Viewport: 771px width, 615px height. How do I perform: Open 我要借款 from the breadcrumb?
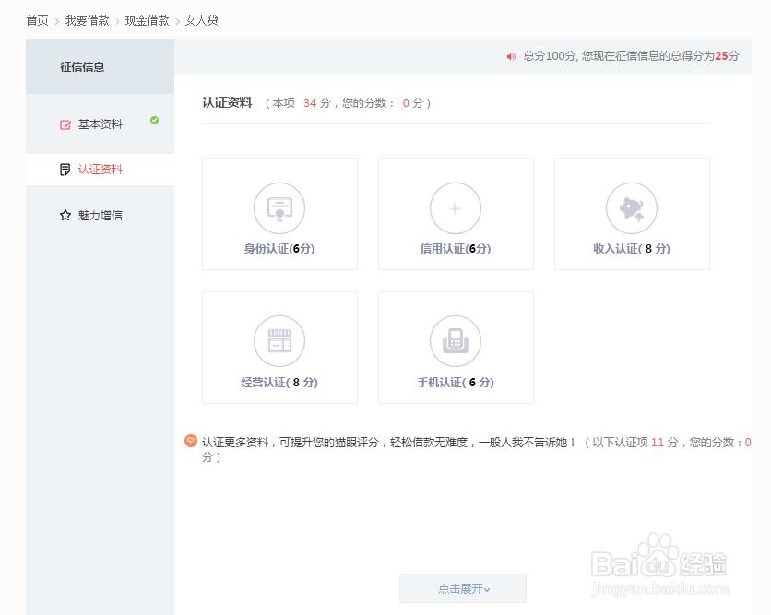coord(87,19)
